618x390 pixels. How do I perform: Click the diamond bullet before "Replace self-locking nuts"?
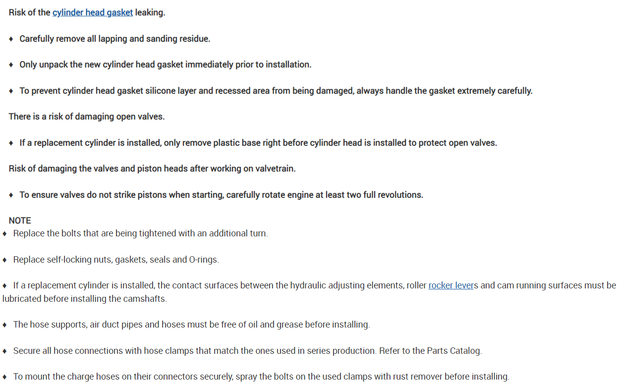(x=4, y=260)
